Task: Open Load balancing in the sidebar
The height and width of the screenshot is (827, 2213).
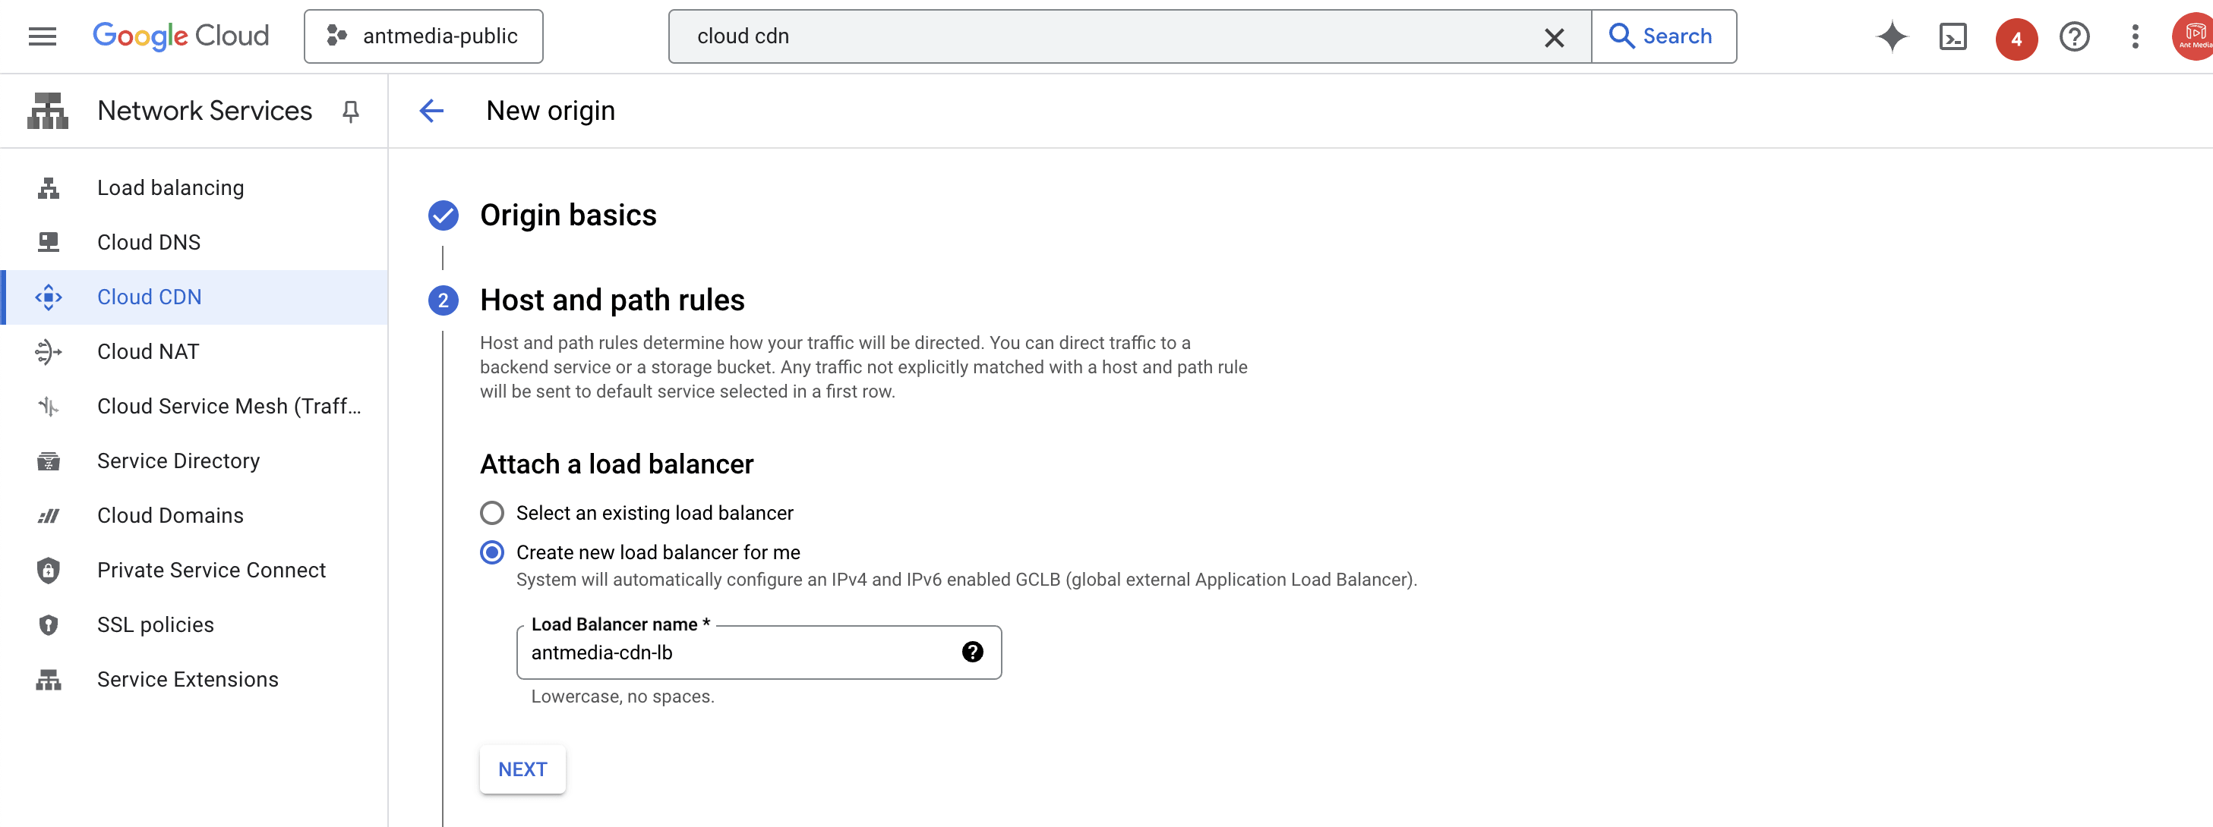Action: coord(194,188)
